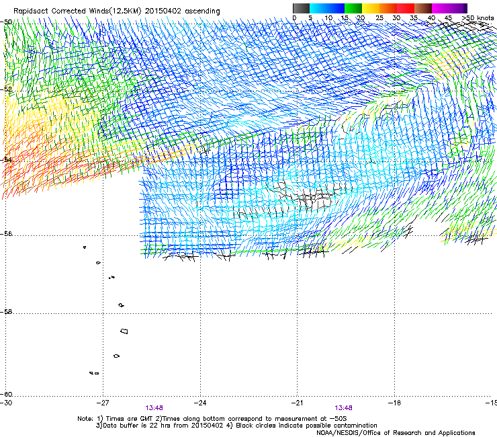Click the date text '20150402 ascending'
Viewport: 497px width, 437px height.
point(182,11)
